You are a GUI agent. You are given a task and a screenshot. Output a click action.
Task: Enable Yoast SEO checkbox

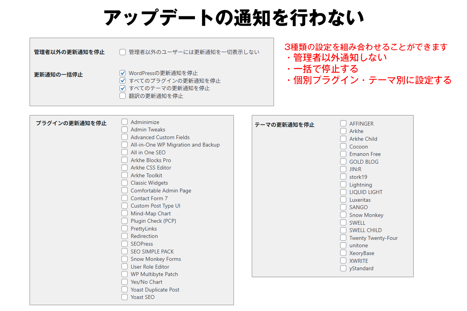(125, 297)
